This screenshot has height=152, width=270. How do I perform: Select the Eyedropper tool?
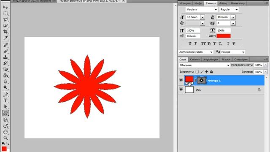[x=5, y=38]
